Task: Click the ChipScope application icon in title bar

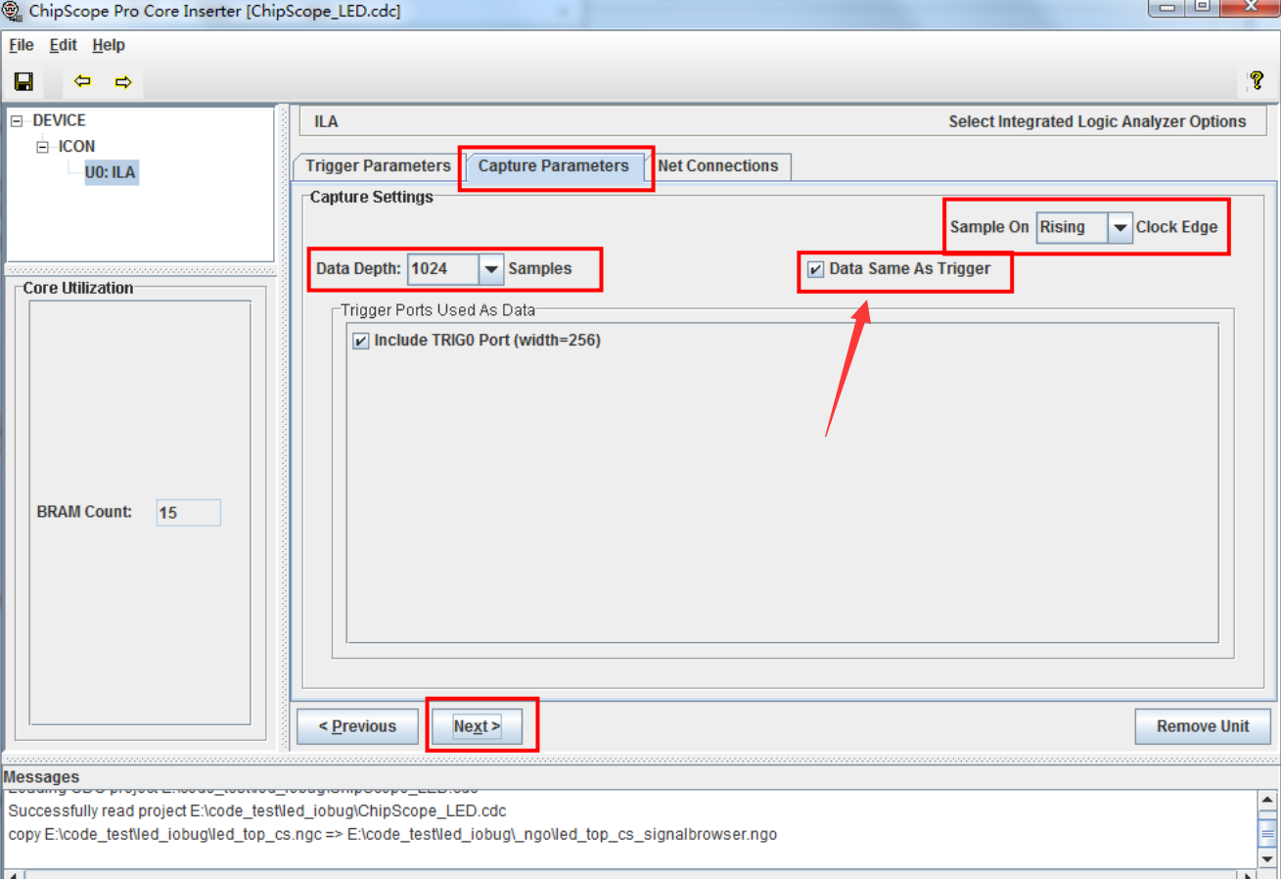Action: 13,12
